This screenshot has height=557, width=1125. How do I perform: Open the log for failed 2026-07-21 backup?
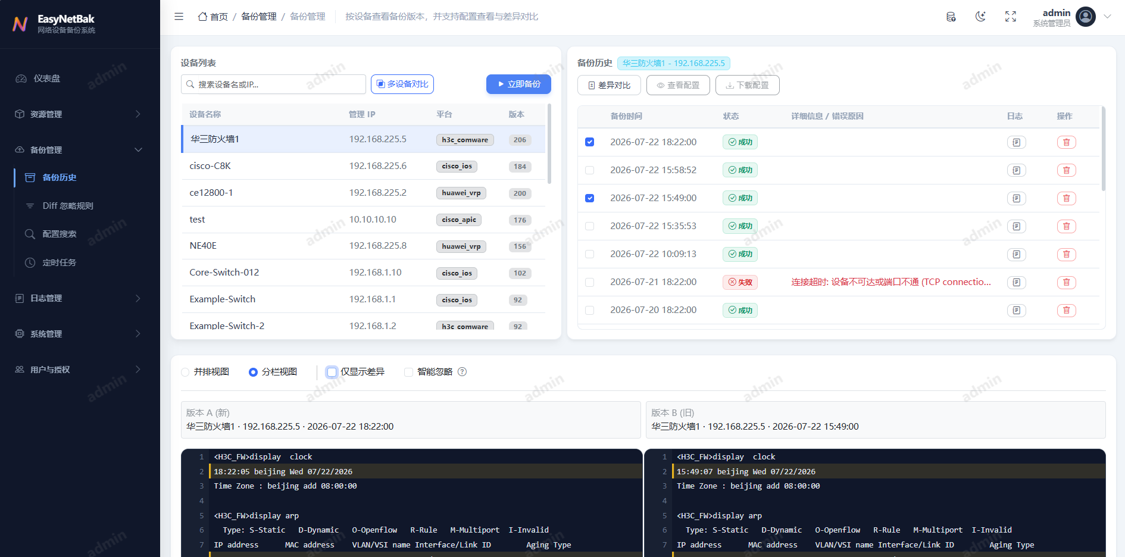point(1017,282)
